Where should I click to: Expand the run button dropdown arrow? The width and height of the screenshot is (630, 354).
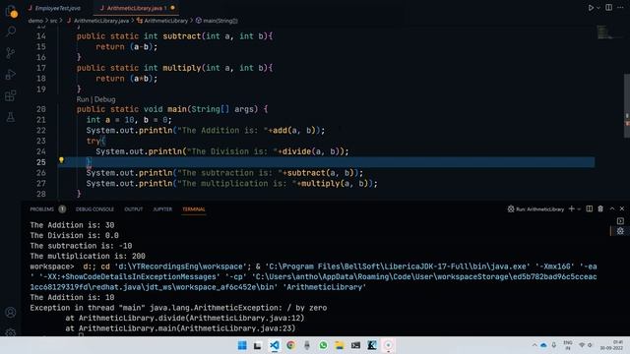click(x=598, y=8)
